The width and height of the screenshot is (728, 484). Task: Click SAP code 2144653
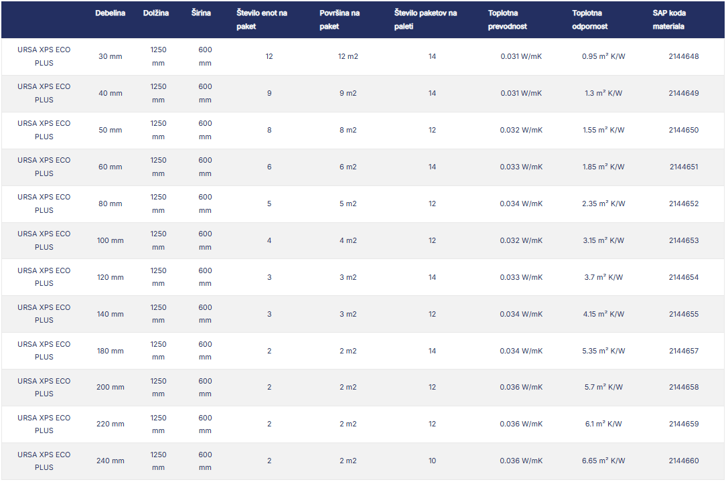coord(683,241)
